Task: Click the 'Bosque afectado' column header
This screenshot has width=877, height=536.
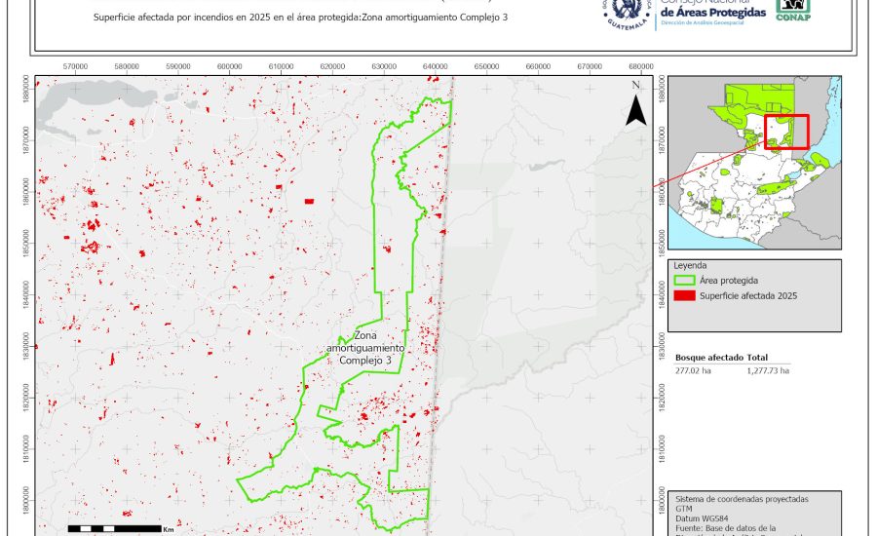Action: pyautogui.click(x=708, y=358)
